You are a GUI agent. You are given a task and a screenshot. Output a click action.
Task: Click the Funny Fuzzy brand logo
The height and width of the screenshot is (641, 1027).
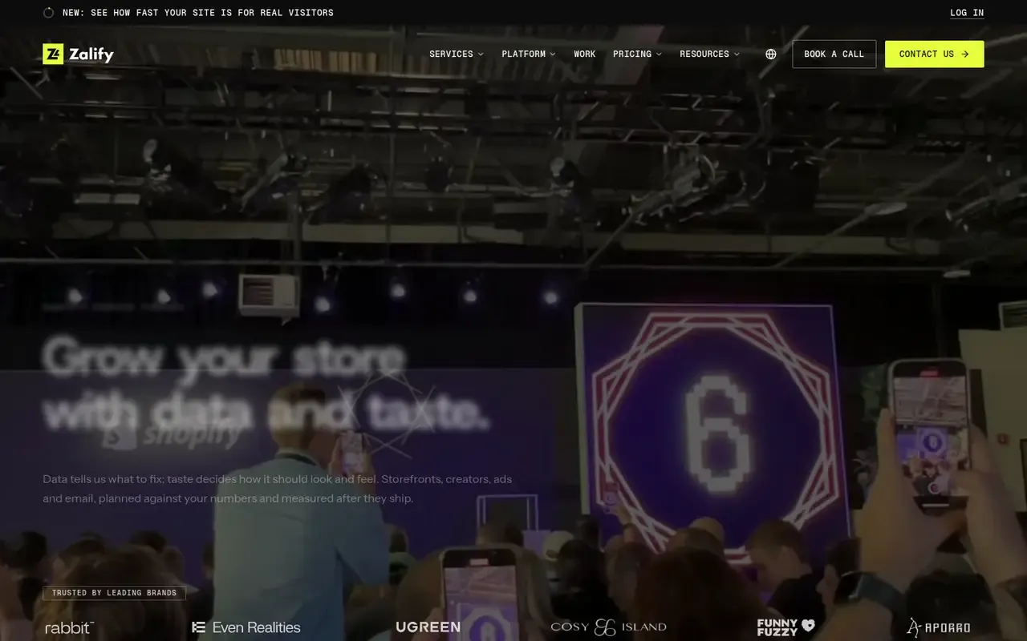click(785, 627)
